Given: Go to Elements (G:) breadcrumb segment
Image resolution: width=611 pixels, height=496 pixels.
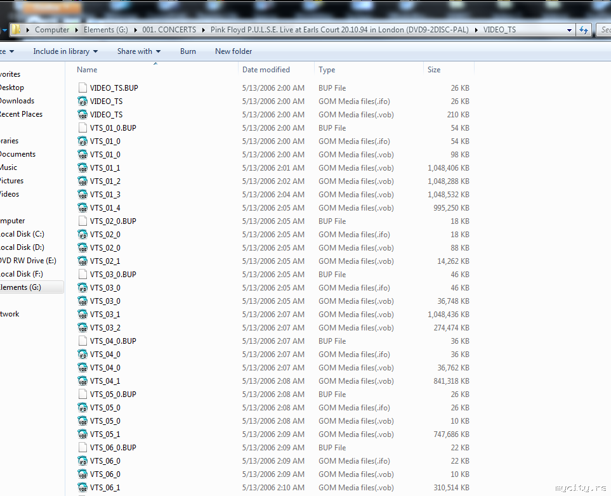Looking at the screenshot, I should [x=105, y=30].
